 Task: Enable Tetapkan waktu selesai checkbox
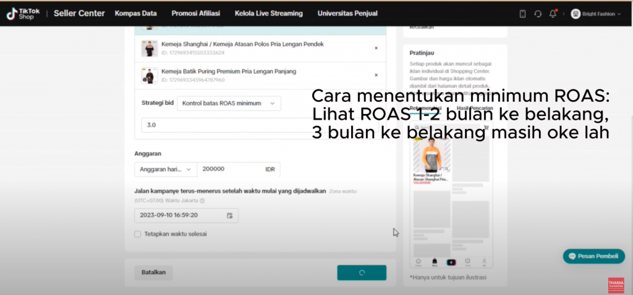pos(138,234)
